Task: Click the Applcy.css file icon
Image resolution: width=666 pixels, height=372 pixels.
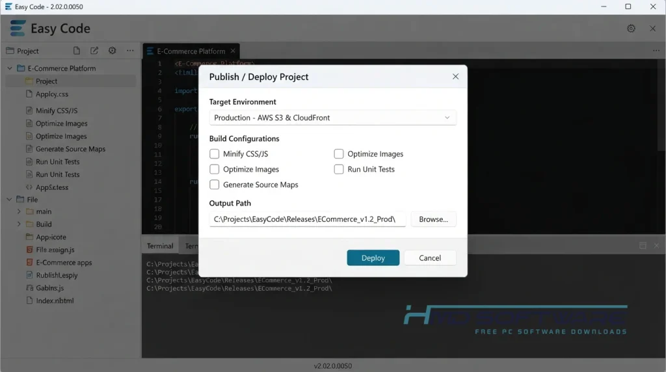Action: tap(29, 94)
